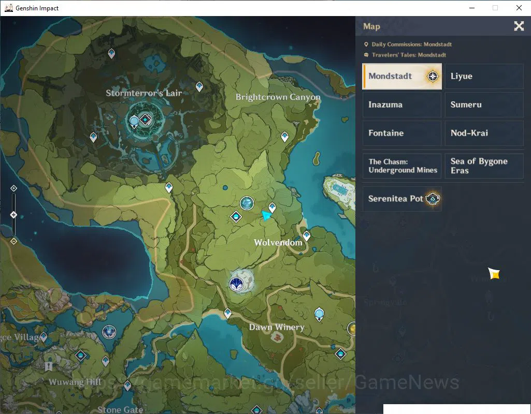Click the Brightcrown Canyon map label
The image size is (531, 414).
pos(278,97)
